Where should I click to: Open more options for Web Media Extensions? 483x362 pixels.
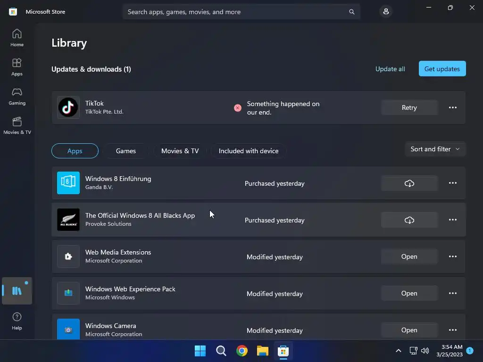[x=452, y=256]
